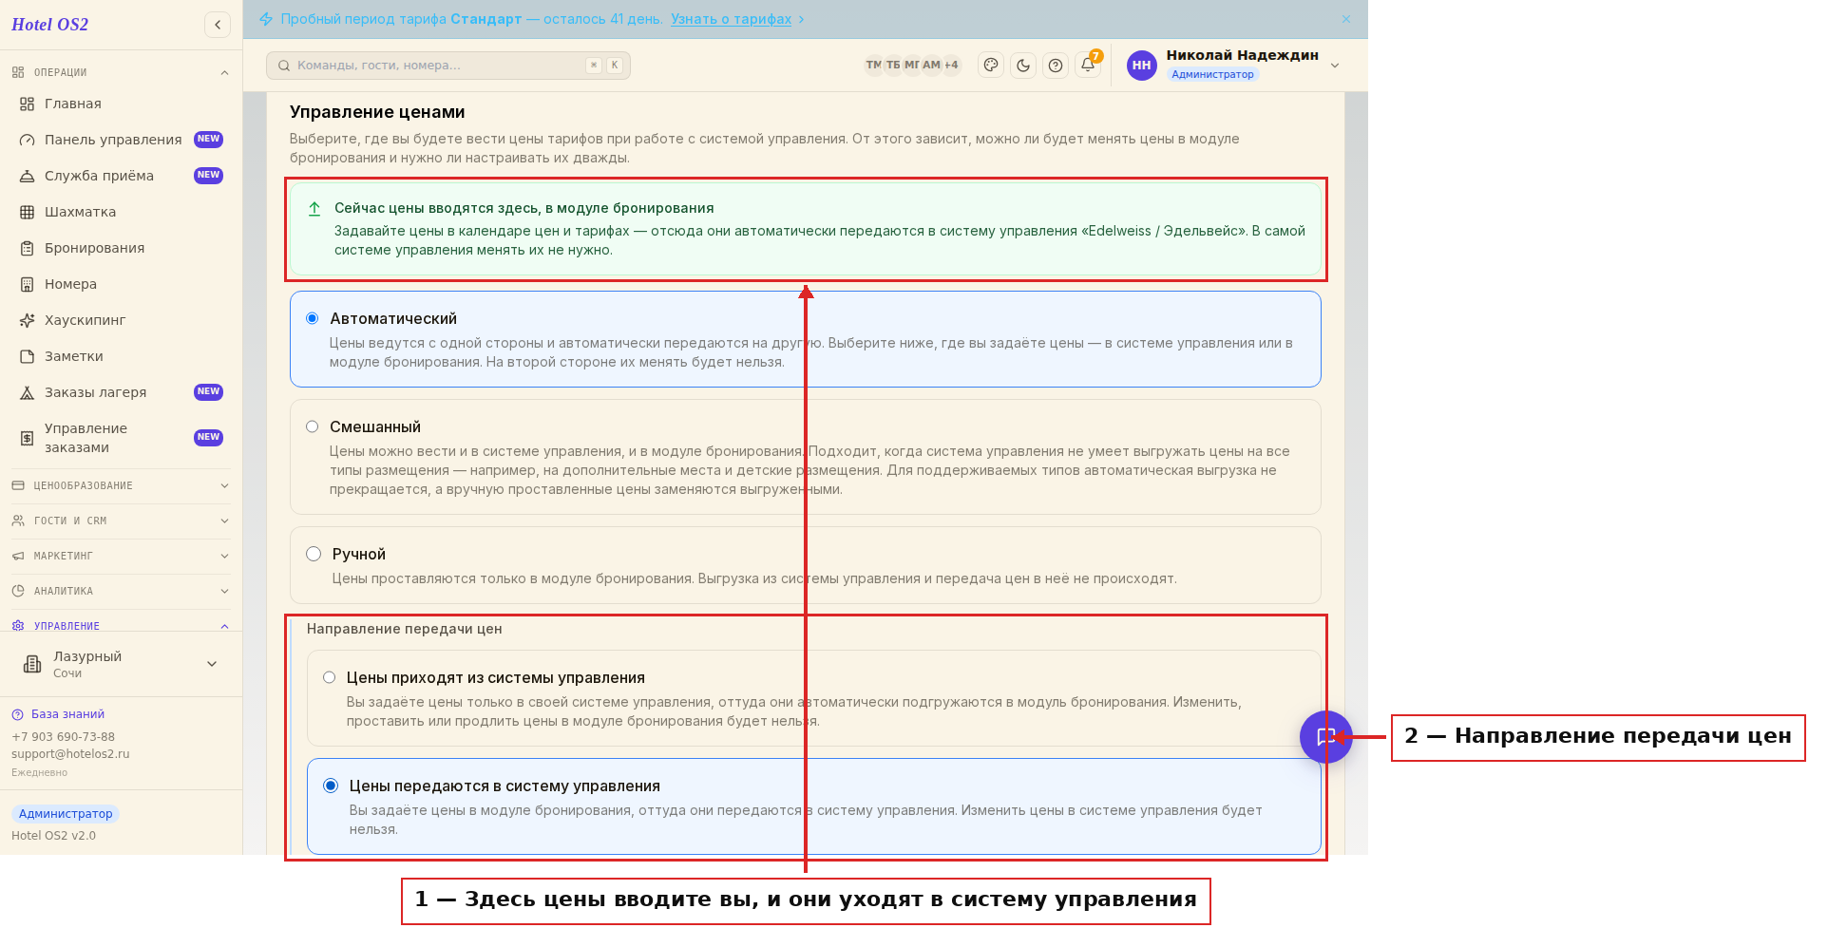Go to Служба приёма
This screenshot has width=1828, height=947.
121,176
